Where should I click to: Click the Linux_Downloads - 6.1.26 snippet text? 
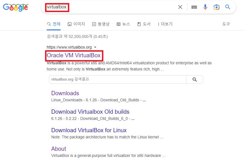point(99,100)
